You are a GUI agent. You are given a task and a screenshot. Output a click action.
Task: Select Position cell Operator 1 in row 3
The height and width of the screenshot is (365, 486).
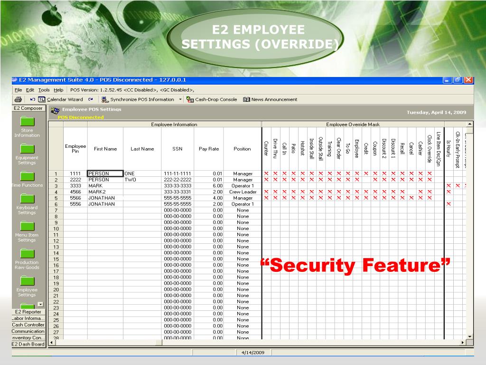pyautogui.click(x=243, y=186)
